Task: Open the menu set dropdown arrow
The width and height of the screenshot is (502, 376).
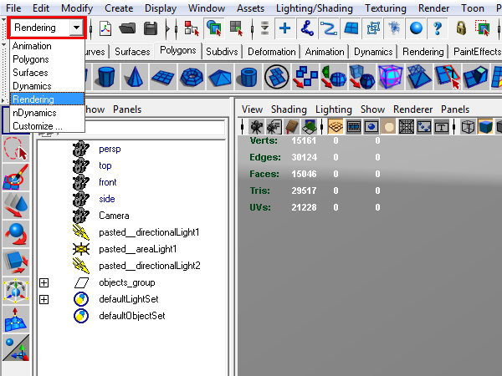Action: [76, 28]
